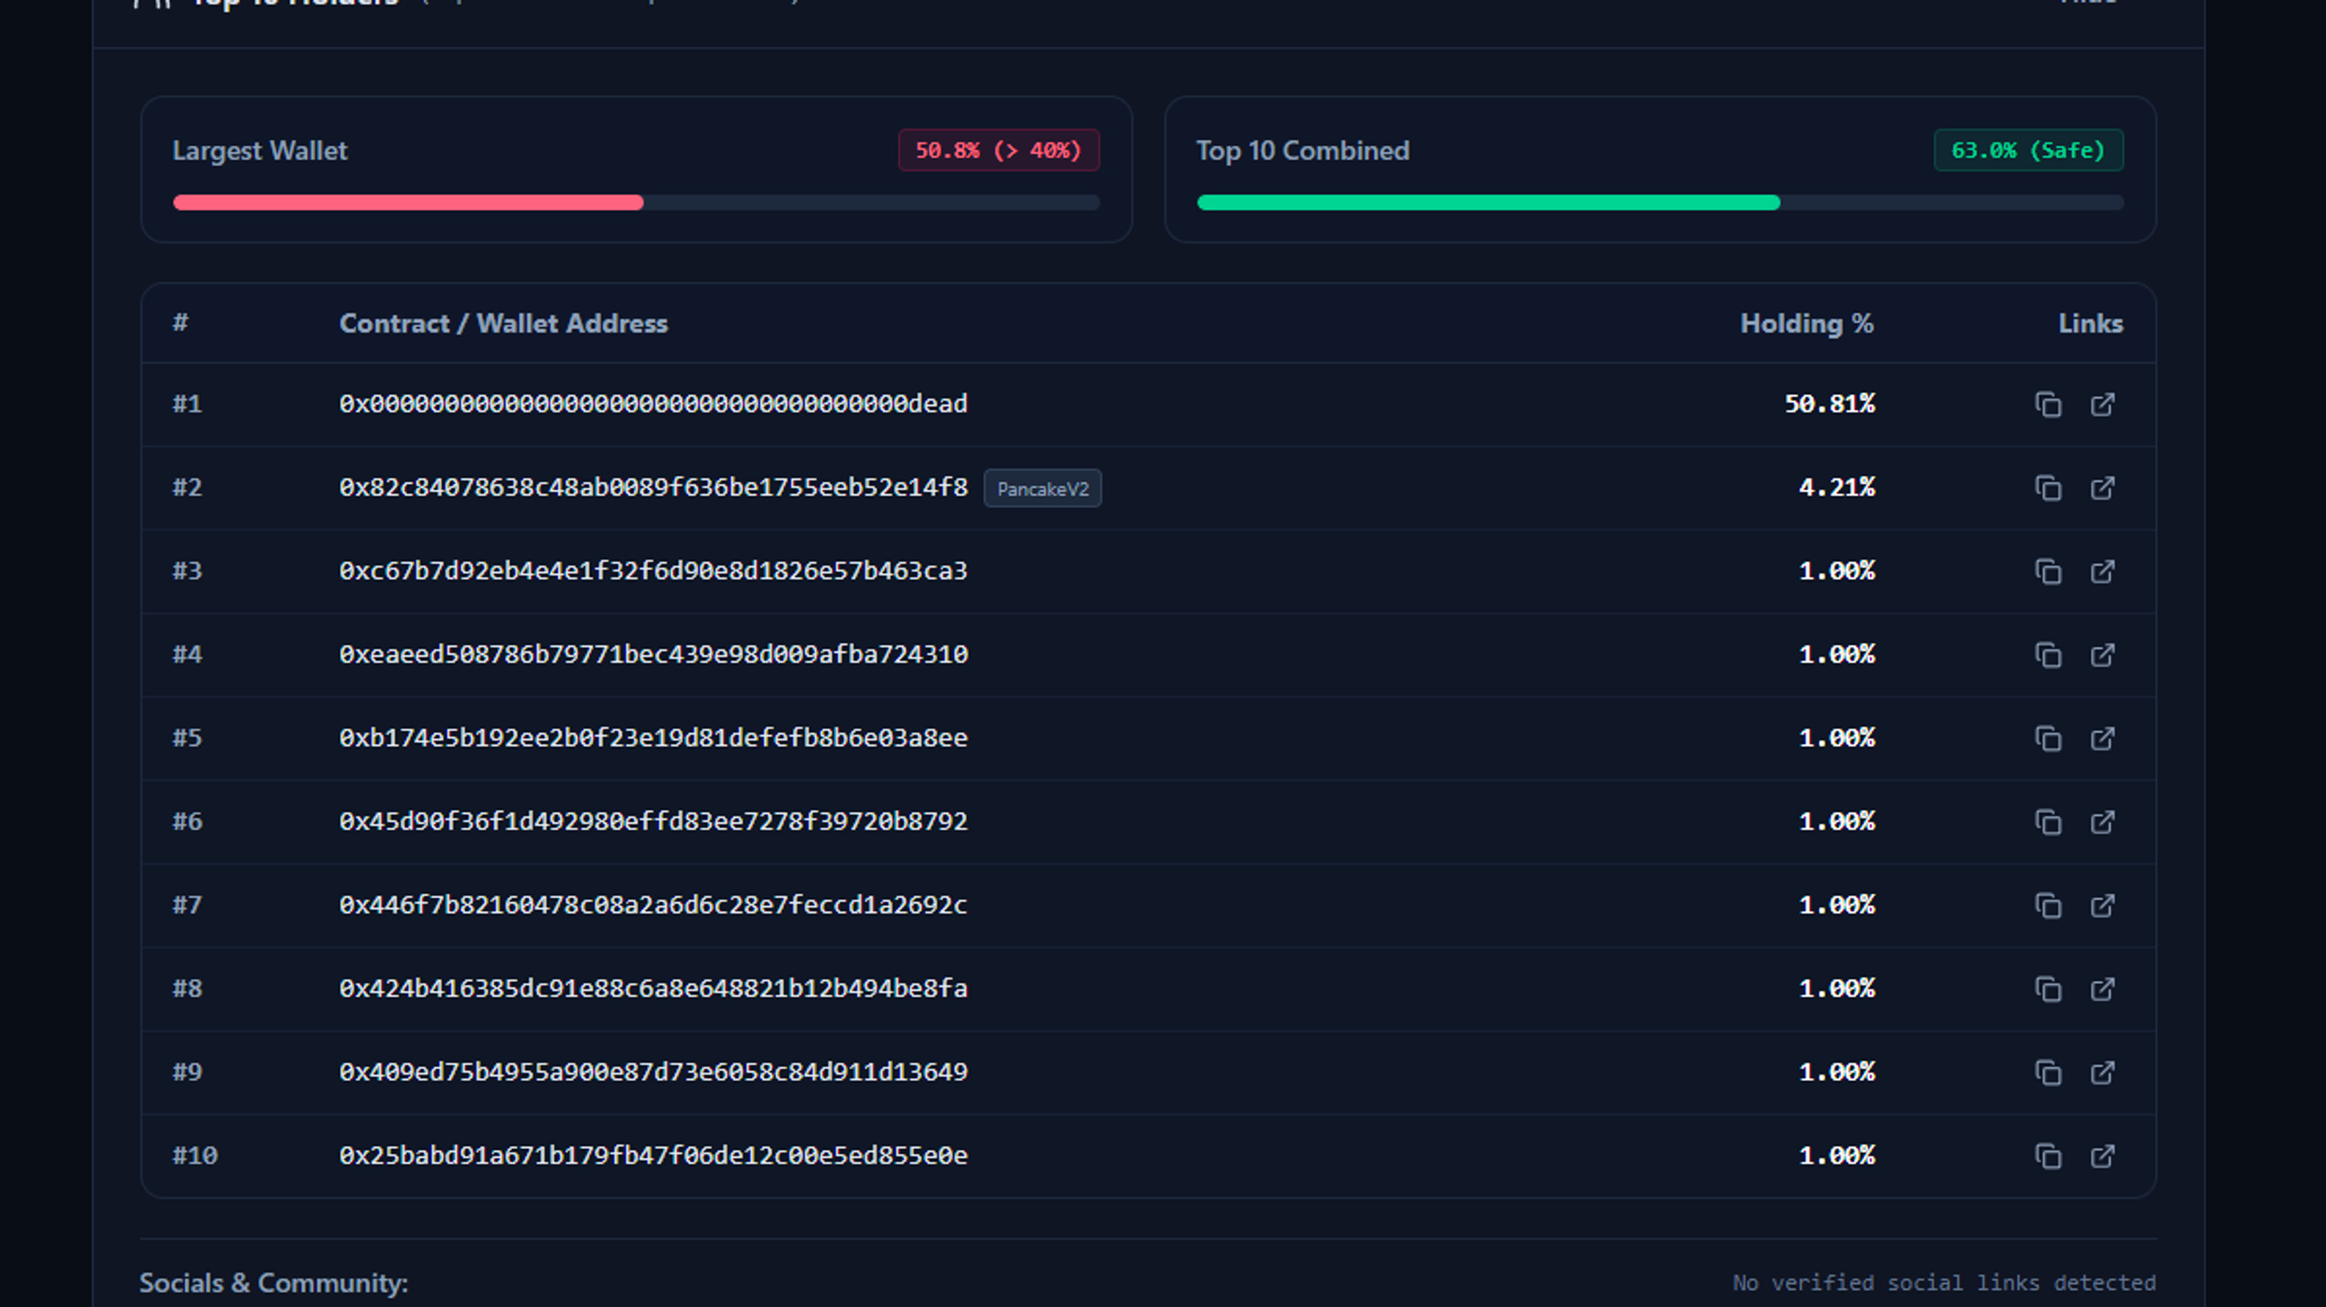This screenshot has height=1307, width=2326.
Task: Select address 0xb174e5b192ee2b0f23e19d81defefb8b6e03a8ee
Action: point(653,738)
